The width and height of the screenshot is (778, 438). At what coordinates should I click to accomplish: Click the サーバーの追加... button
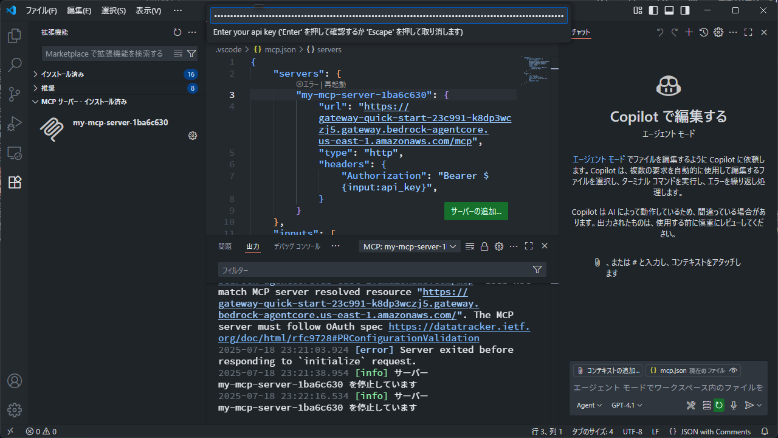coord(476,211)
